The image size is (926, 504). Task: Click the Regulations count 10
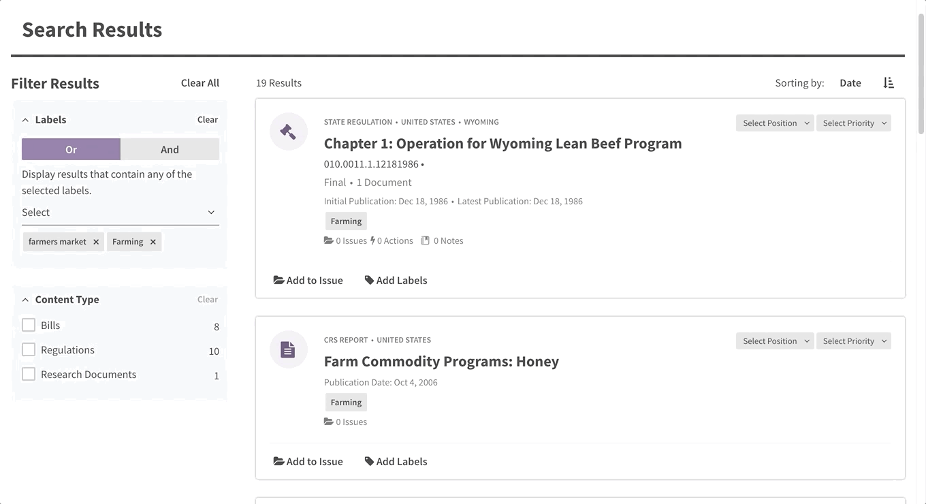214,351
